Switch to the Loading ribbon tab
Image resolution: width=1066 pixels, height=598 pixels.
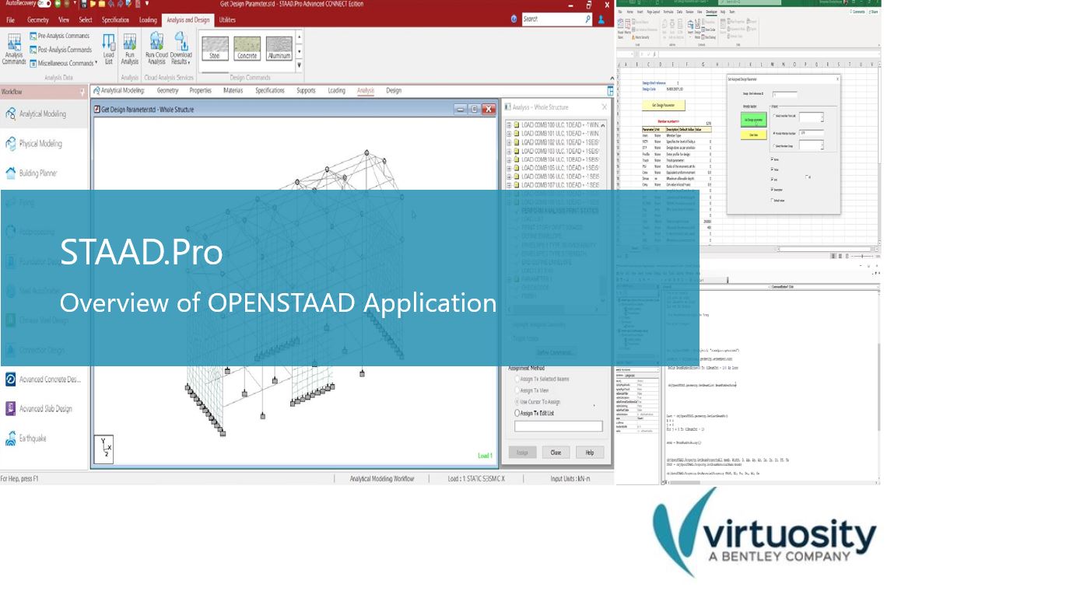pos(148,19)
